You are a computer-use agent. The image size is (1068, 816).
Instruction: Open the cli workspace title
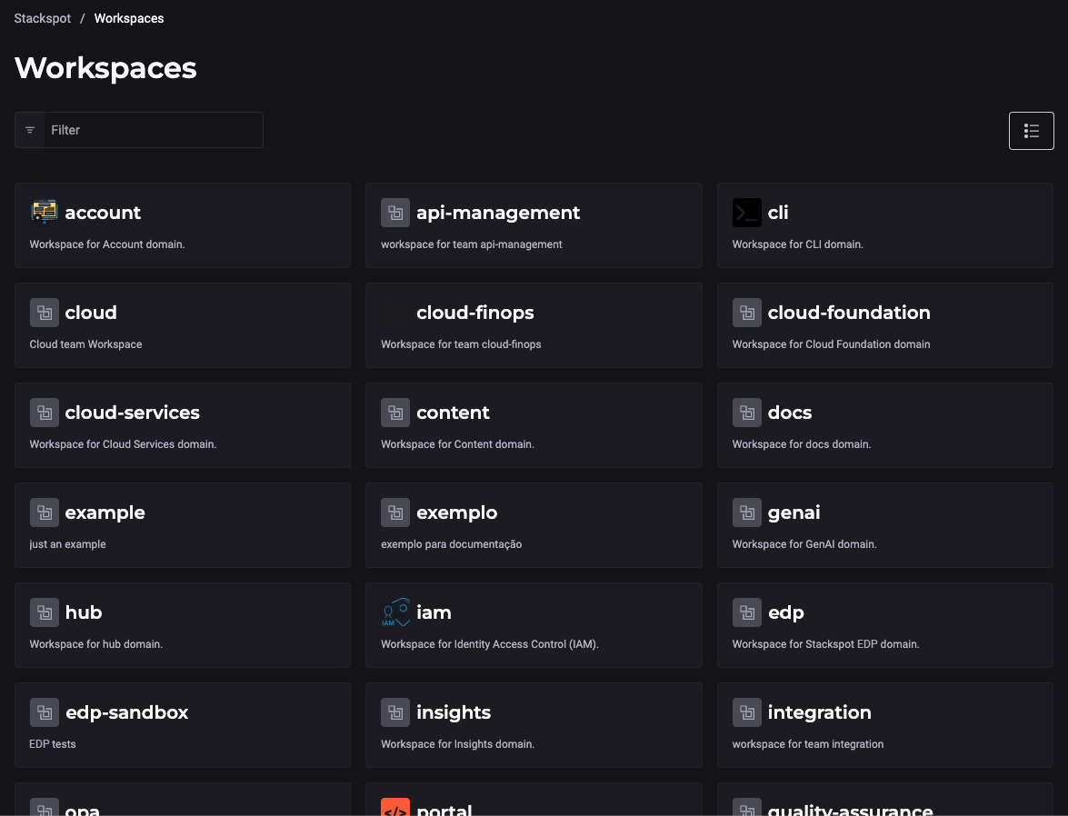click(778, 213)
